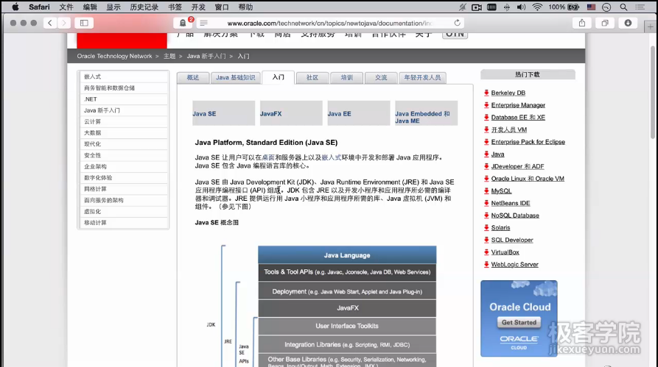Open the Enterprise Manager download link
The image size is (658, 367).
(518, 105)
